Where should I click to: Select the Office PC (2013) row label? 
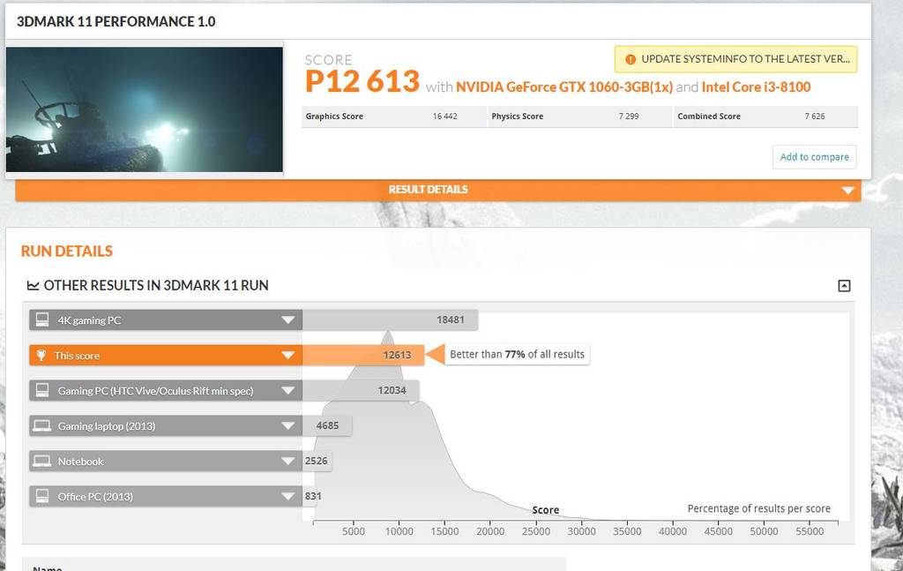point(95,496)
